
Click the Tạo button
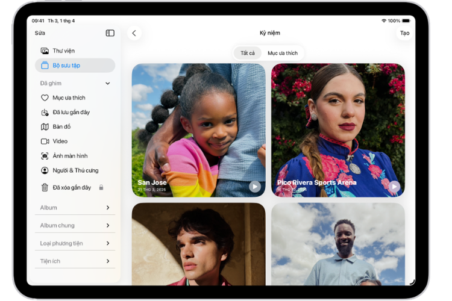tap(404, 33)
